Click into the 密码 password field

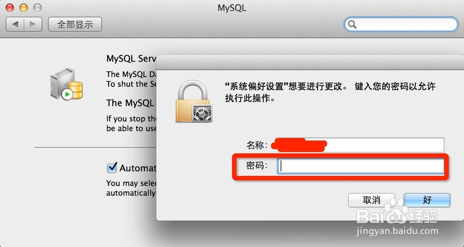pos(361,166)
